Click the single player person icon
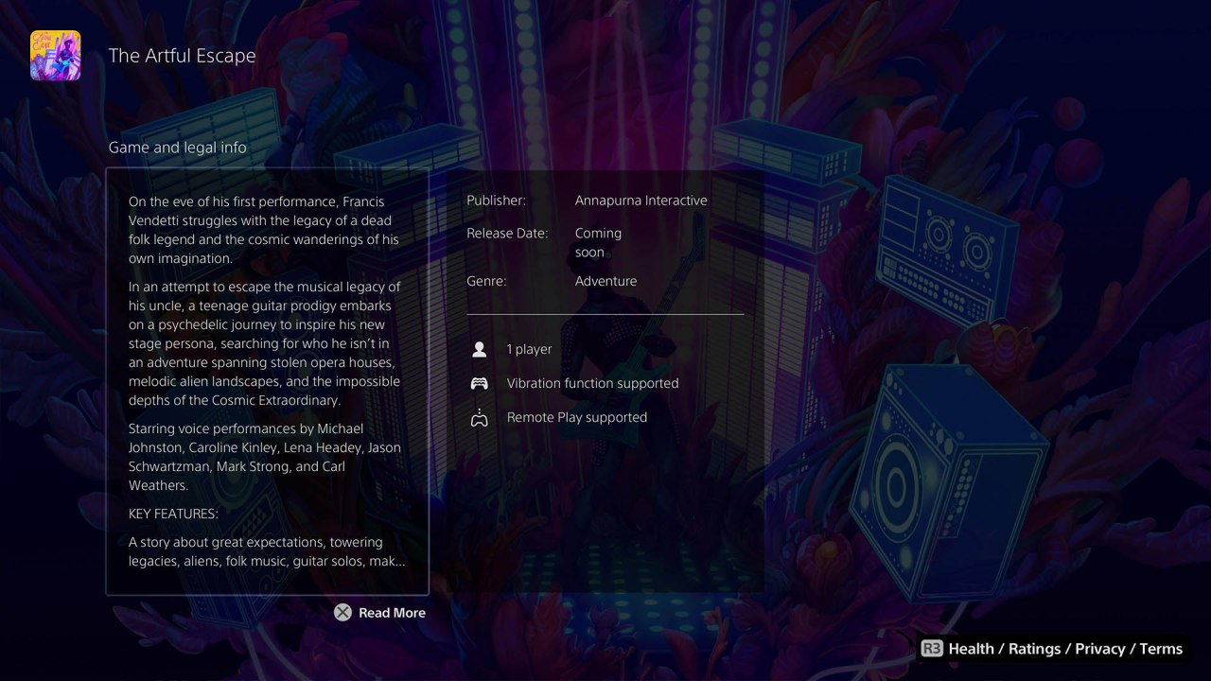This screenshot has height=681, width=1211. coord(479,350)
